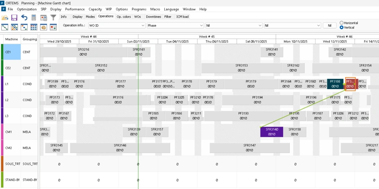Click the purple save icon

[x=14, y=18]
